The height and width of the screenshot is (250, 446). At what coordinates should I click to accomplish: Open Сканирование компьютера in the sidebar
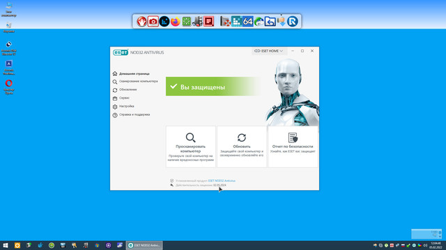click(x=135, y=81)
